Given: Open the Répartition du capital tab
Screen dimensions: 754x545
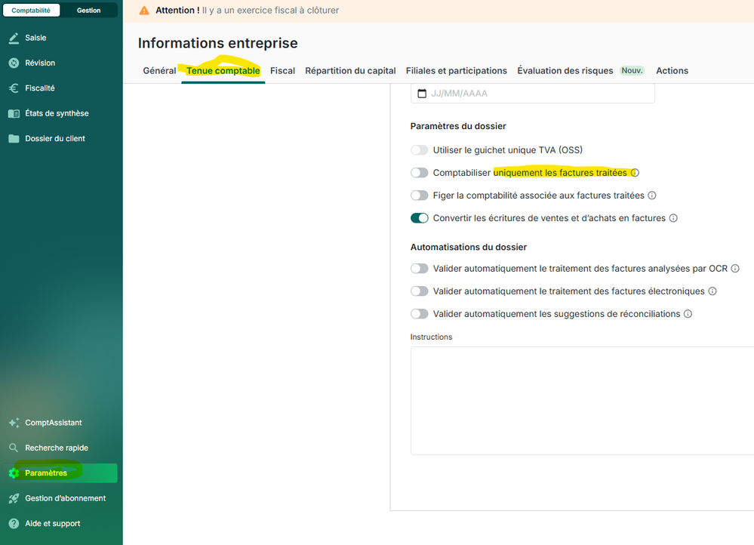Looking at the screenshot, I should (x=350, y=71).
